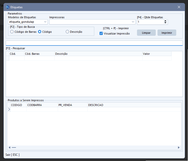
Task: Decrease Qtde Etiquetas with down arrow
Action: coord(165,23)
